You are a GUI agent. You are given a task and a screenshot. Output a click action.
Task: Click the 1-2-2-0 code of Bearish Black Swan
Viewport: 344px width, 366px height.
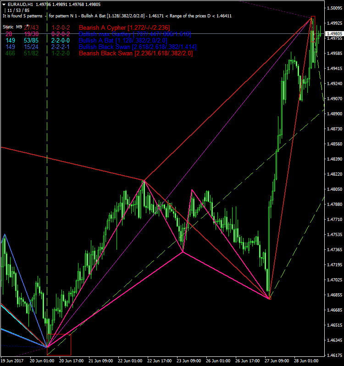[61, 54]
